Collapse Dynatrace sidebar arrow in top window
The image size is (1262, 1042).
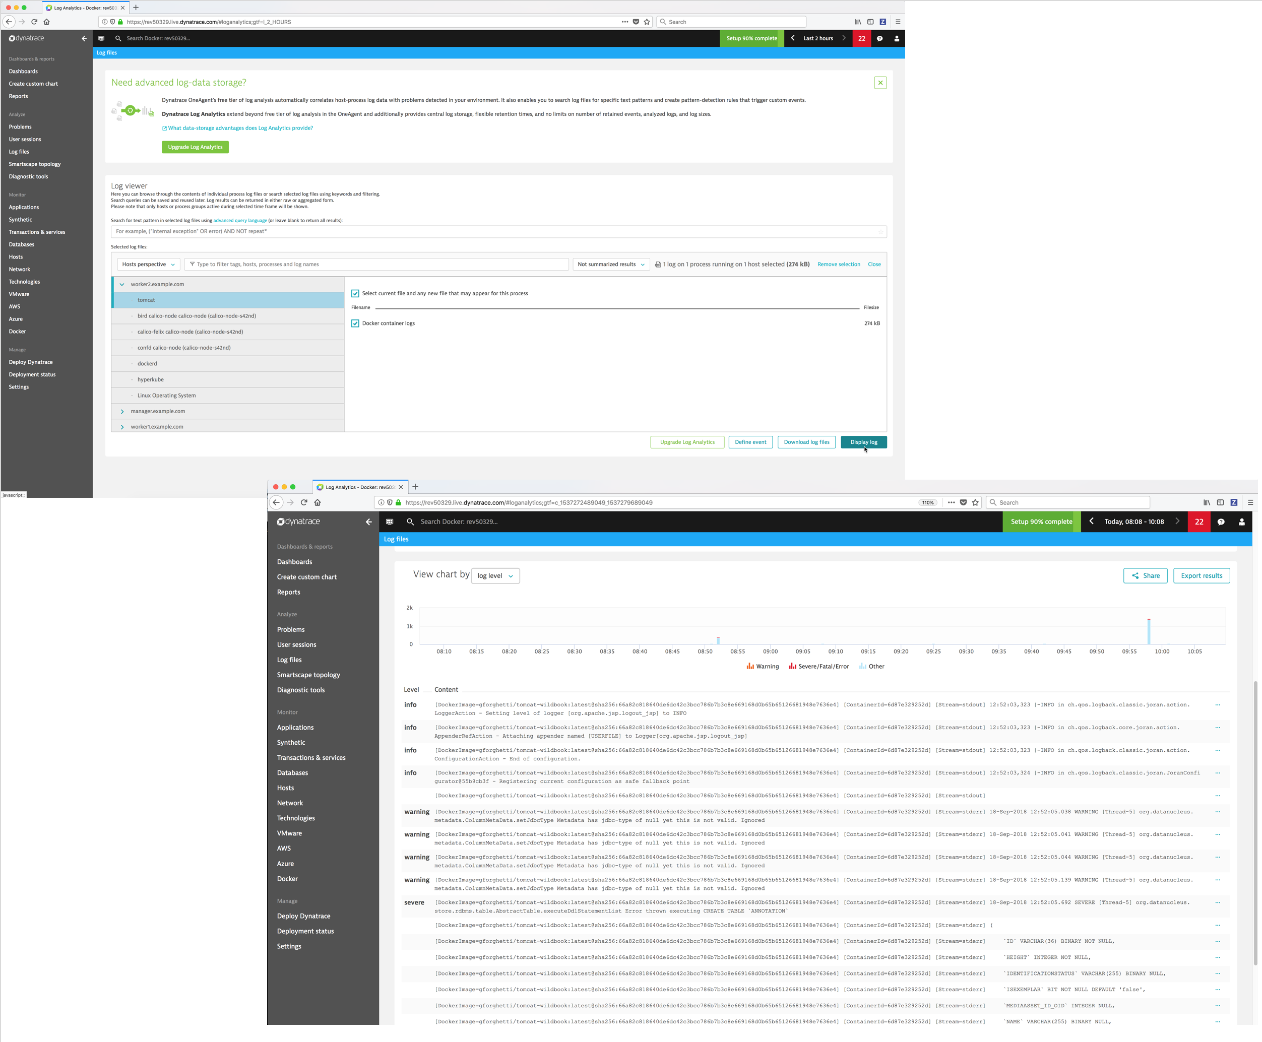click(84, 38)
